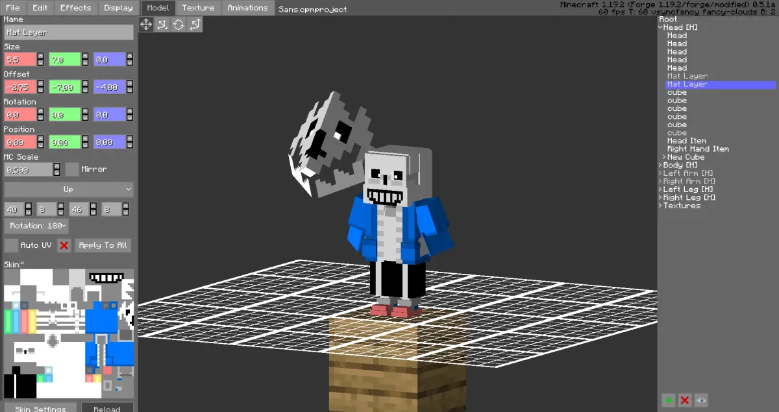Click the Rotation: 180° button
Screen dimensions: 779x412
coord(36,226)
